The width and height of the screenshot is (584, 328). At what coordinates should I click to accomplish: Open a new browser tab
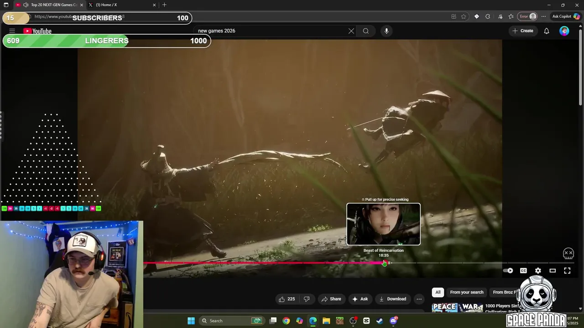point(164,5)
